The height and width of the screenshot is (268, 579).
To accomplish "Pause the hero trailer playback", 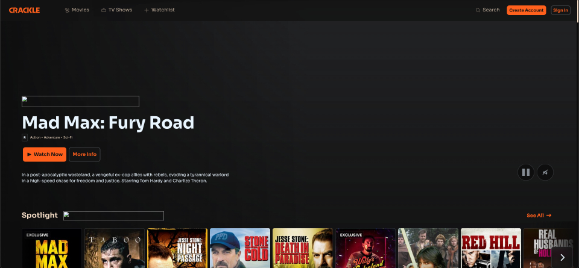I will pos(526,172).
